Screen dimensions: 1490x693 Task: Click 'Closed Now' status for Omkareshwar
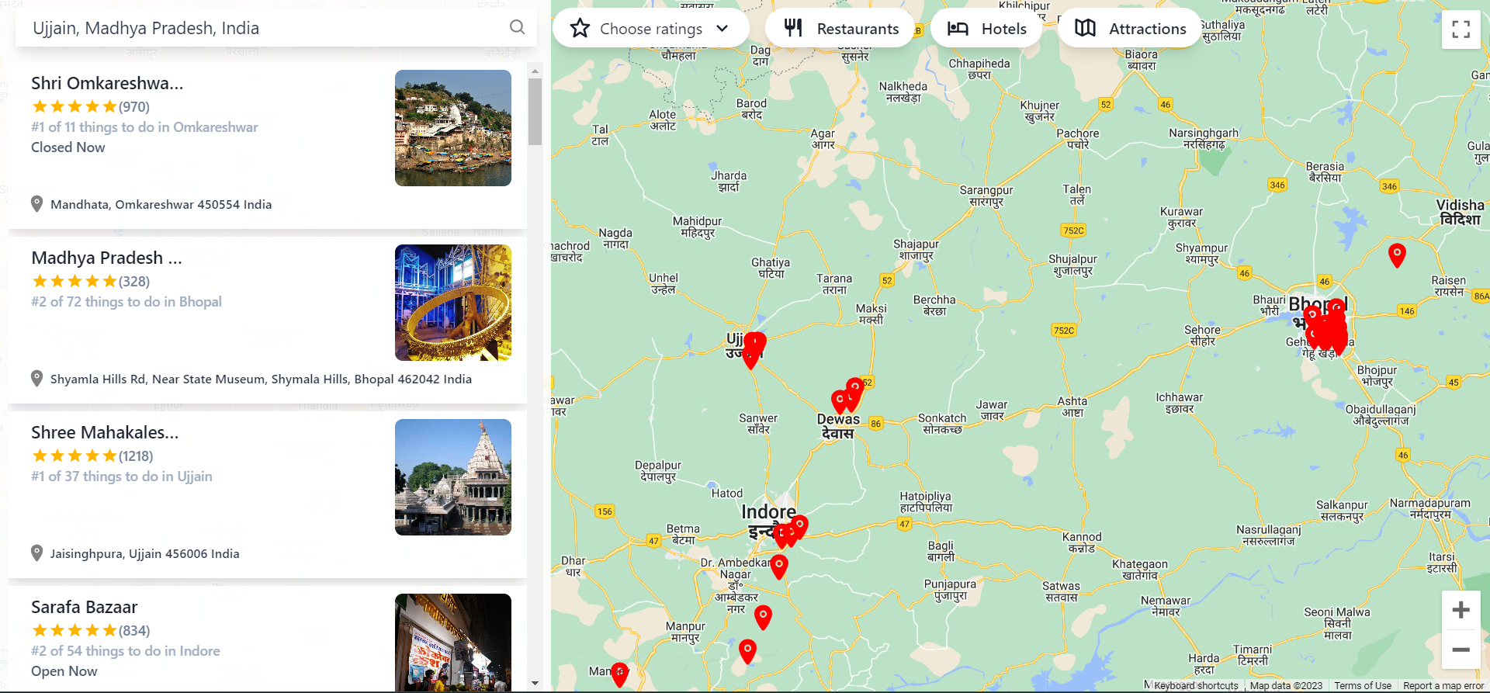tap(68, 147)
